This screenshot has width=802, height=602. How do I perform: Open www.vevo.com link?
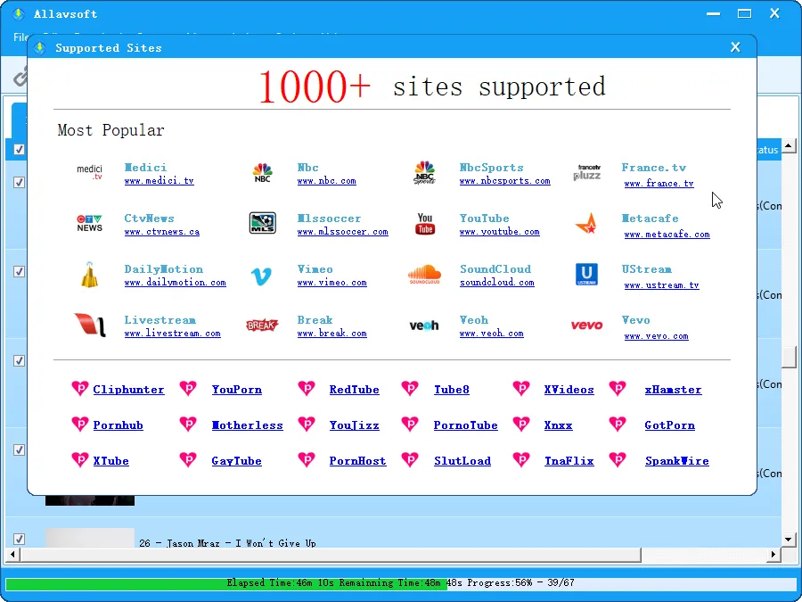coord(656,336)
